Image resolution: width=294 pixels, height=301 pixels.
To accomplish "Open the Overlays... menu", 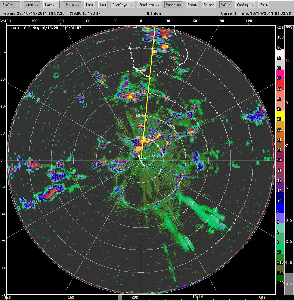I will pyautogui.click(x=122, y=5).
